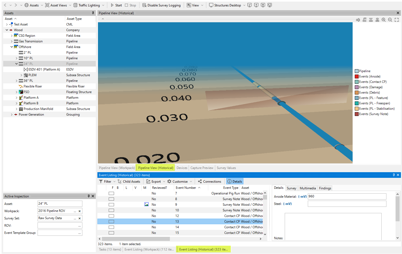Tick the flag box for event 8
Image resolution: width=402 pixels, height=254 pixels.
tap(111, 199)
